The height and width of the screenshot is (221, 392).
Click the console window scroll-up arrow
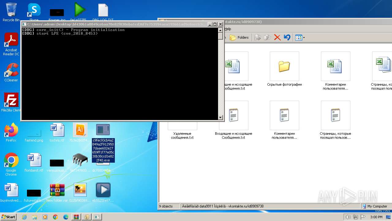point(220,30)
